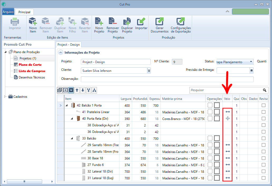Click the split arrows toolbar icon
Viewport: 272px width, 186px height.
click(x=94, y=90)
